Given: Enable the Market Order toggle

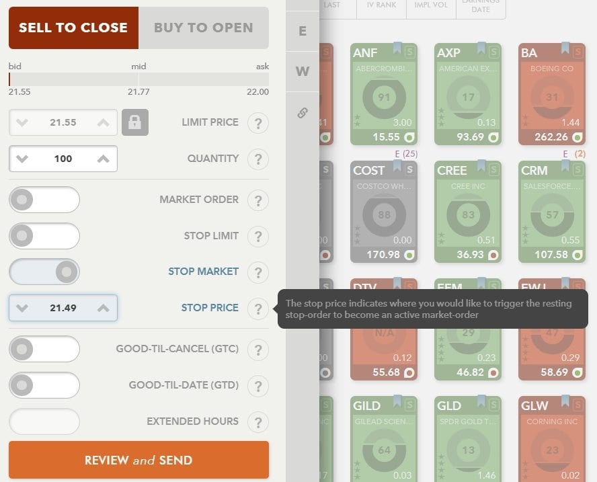Looking at the screenshot, I should point(44,200).
